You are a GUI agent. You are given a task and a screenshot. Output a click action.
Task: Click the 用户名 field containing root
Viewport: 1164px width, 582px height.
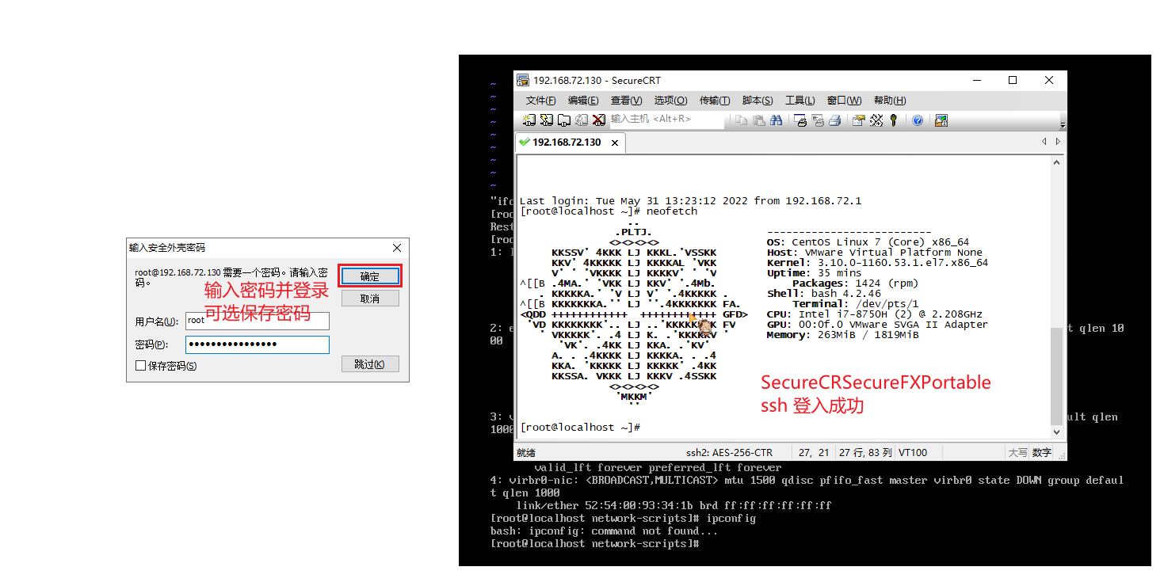pos(257,321)
